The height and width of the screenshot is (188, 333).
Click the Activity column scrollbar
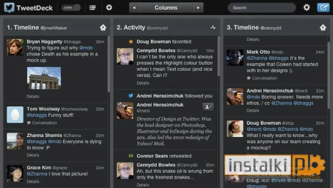pyautogui.click(x=218, y=56)
